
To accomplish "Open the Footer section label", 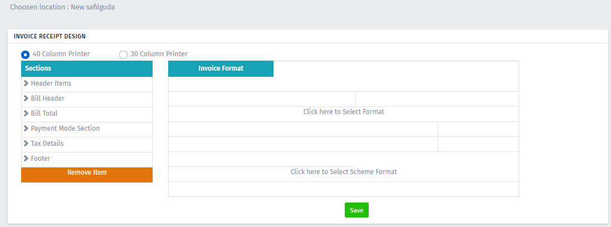I will (41, 159).
